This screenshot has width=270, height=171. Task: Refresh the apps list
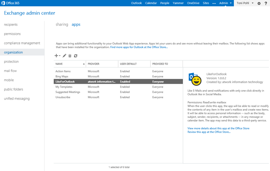click(x=76, y=56)
